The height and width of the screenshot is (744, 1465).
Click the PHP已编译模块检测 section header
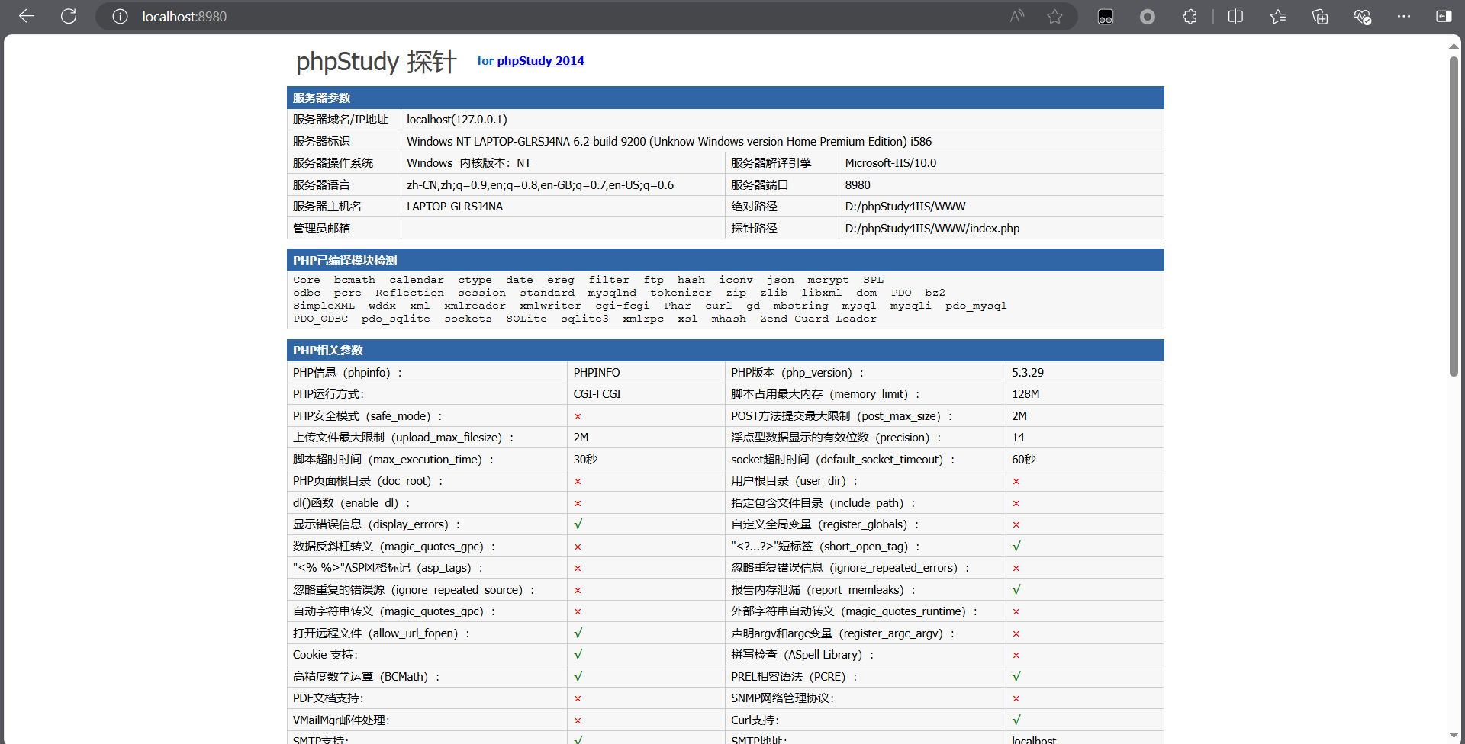(x=725, y=260)
